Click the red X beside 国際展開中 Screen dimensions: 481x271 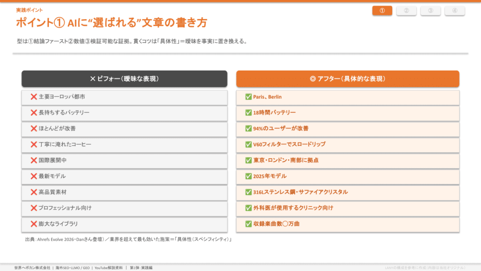coord(34,160)
